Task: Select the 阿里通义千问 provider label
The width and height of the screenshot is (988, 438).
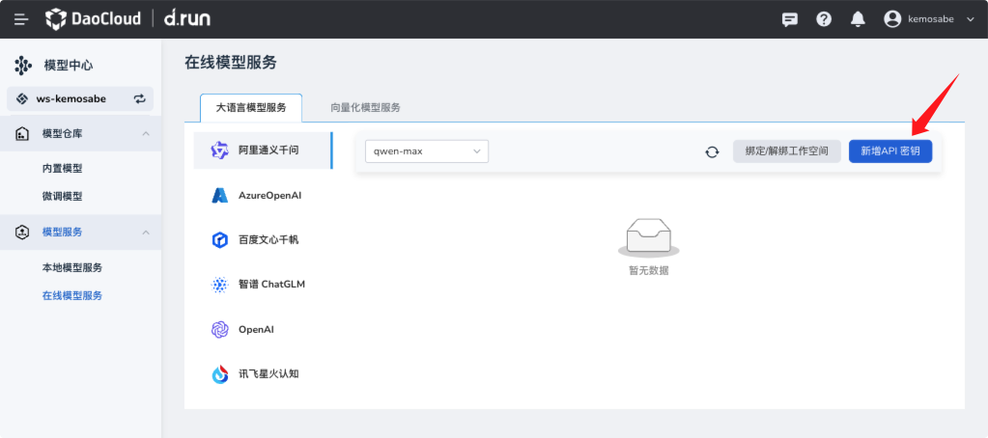Action: [x=268, y=151]
